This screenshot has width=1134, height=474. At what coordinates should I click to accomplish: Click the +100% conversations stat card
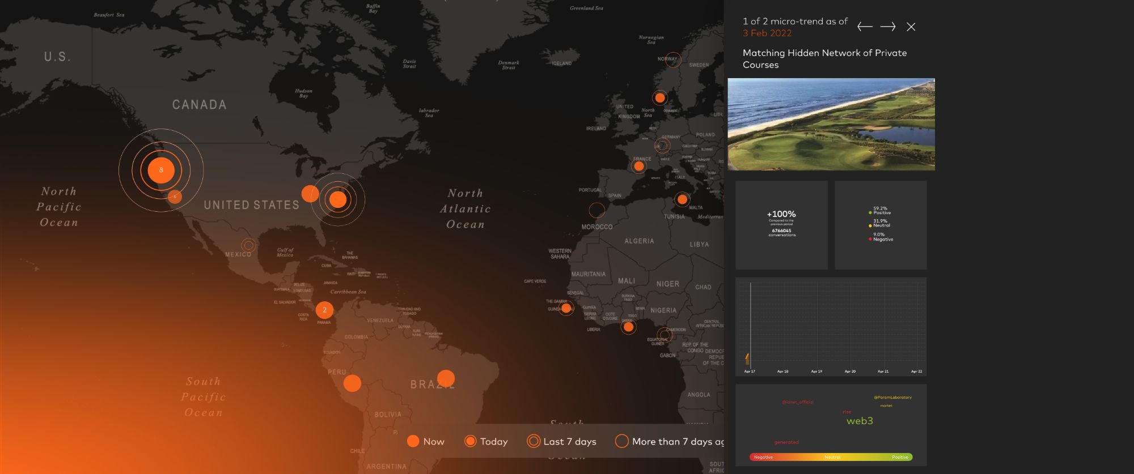click(781, 225)
